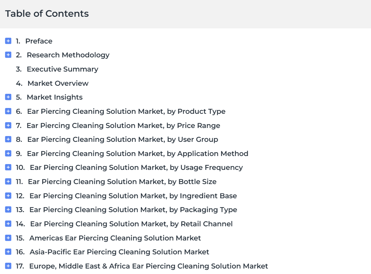This screenshot has height=274, width=371.
Task: Click plus icon beside by Usage Frequency
Action: (8, 167)
